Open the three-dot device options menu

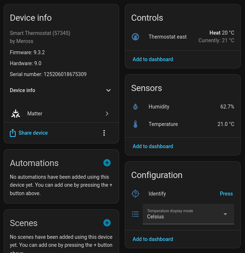(104, 133)
